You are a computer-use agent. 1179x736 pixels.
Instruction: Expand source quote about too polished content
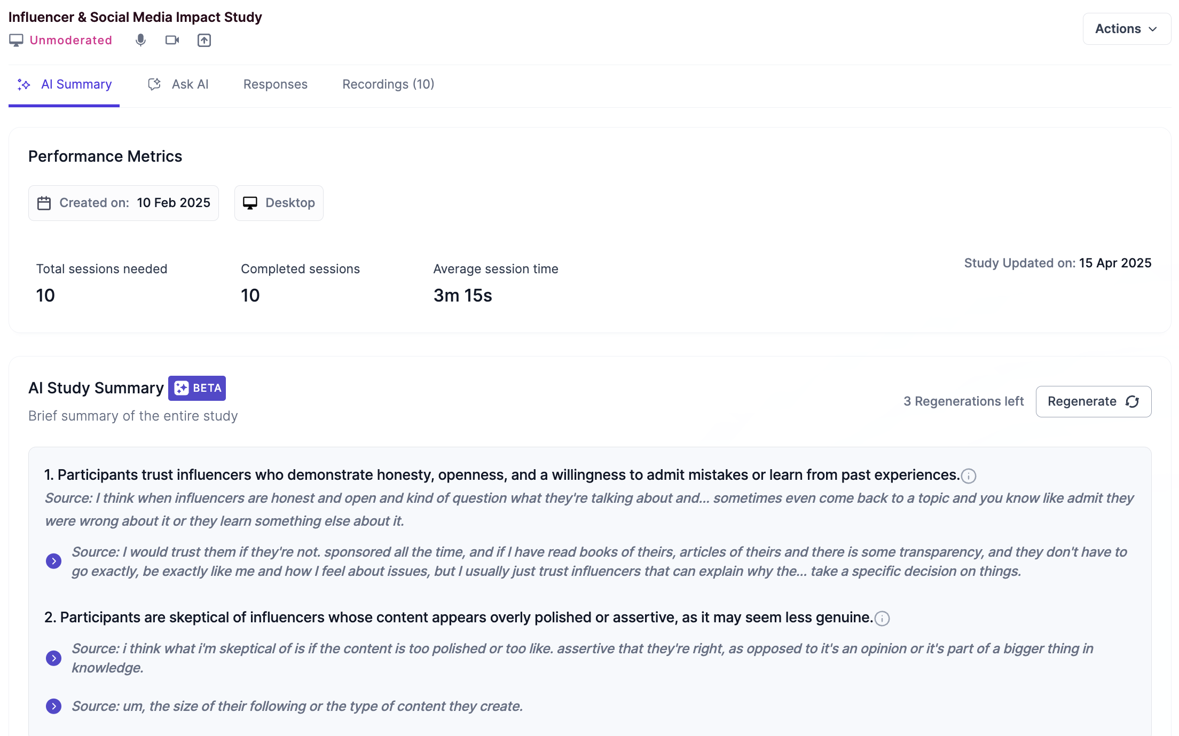[x=53, y=658]
